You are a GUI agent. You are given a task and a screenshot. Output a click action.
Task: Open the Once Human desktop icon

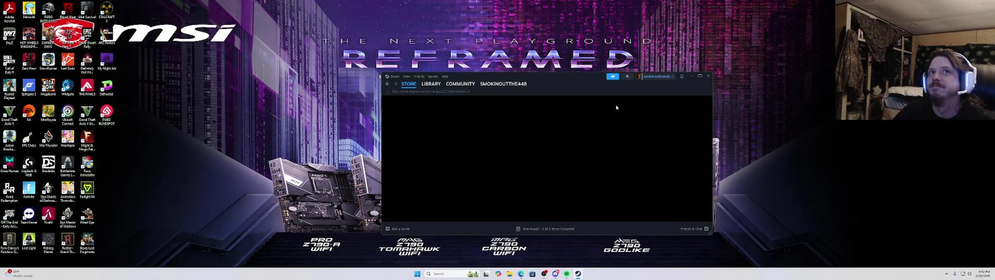pos(9,164)
